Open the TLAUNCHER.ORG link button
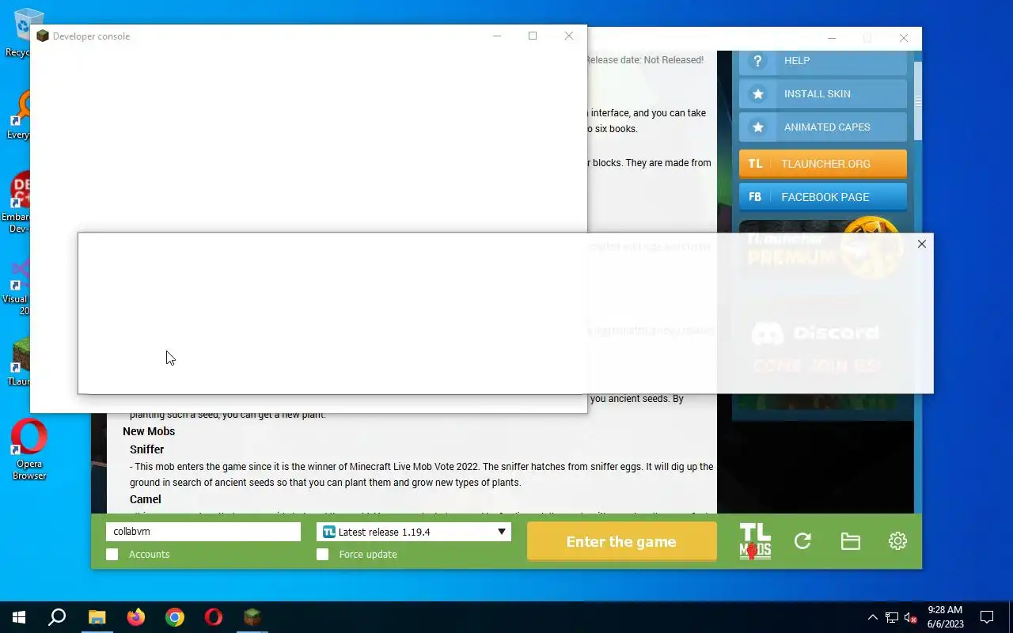1013x633 pixels. pos(822,164)
